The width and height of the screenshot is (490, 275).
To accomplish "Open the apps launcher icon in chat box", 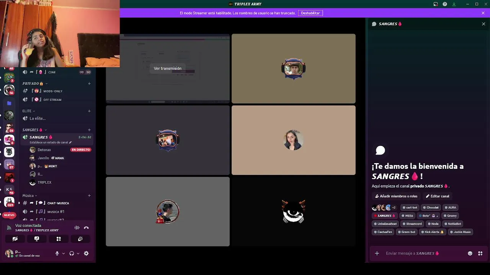I will click(480, 253).
